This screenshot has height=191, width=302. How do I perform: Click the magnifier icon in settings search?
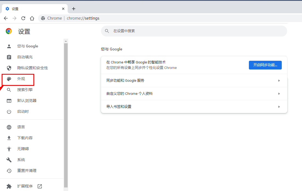point(107,31)
